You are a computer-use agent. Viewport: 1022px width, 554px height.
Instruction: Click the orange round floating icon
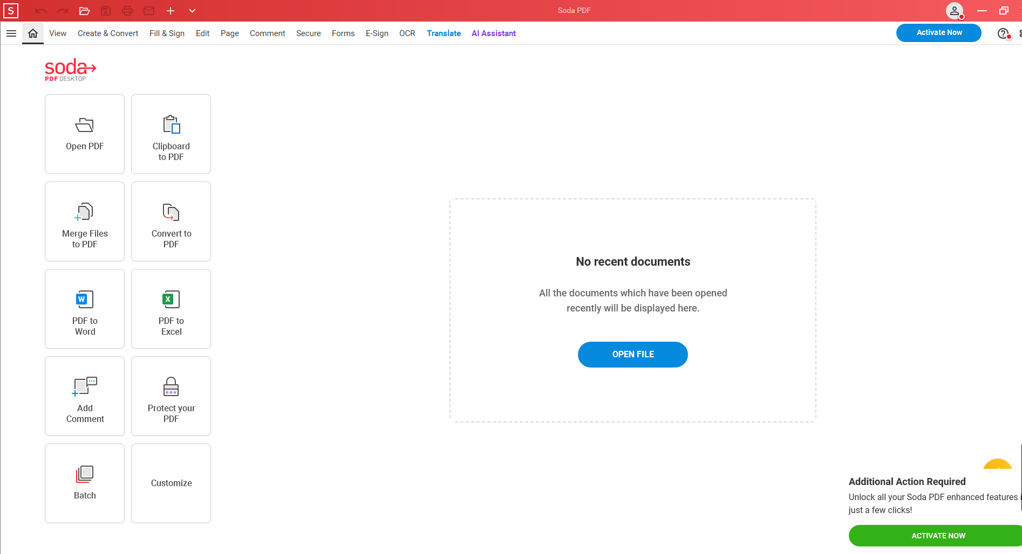tap(997, 465)
